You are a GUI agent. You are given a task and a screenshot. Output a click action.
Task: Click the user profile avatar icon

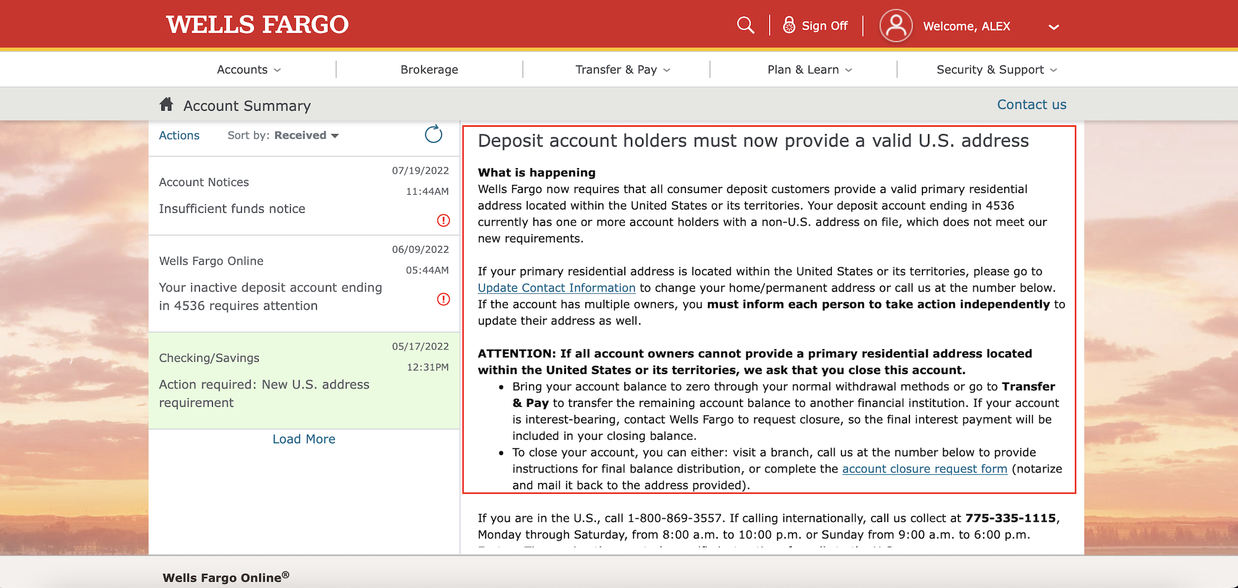coord(896,25)
